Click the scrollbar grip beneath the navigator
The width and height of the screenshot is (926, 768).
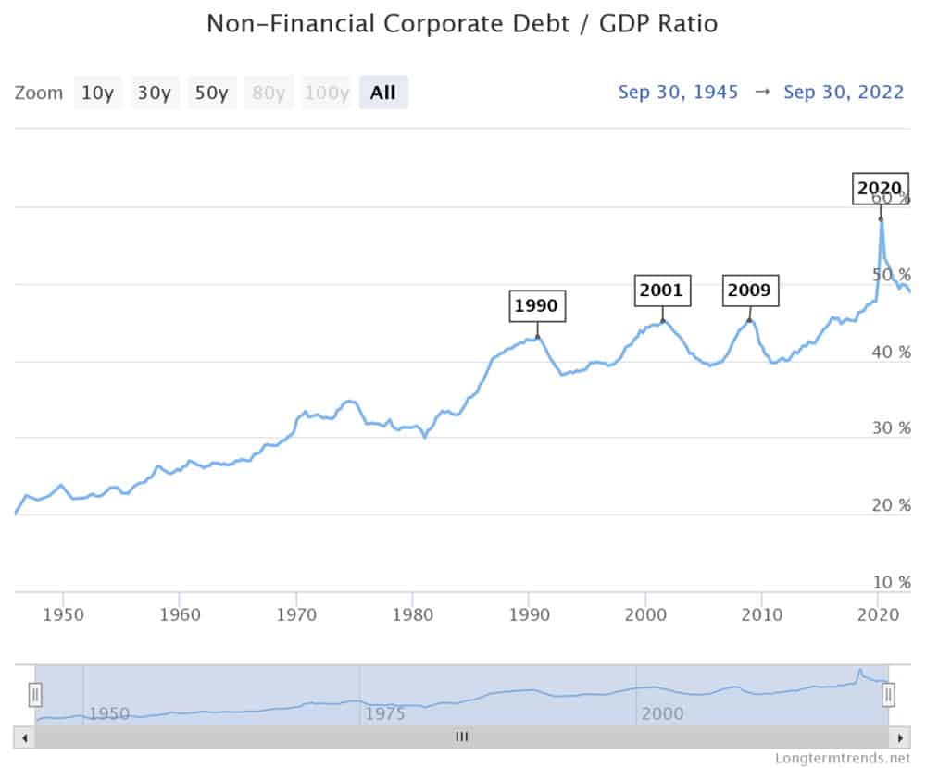[461, 737]
